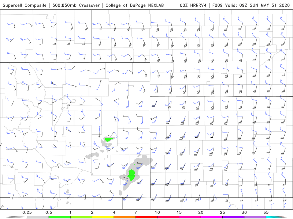Click the 00Z HRRRV4 model label
This screenshot has width=293, height=219.
(x=193, y=5)
